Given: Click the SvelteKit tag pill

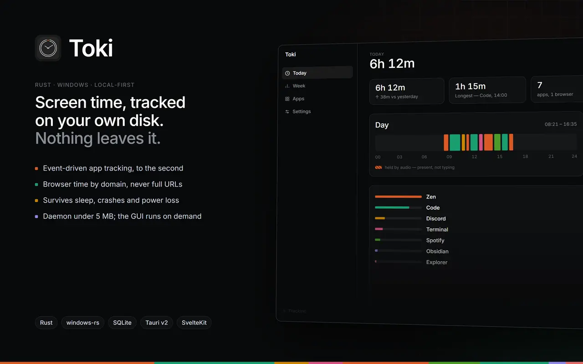Looking at the screenshot, I should 194,323.
